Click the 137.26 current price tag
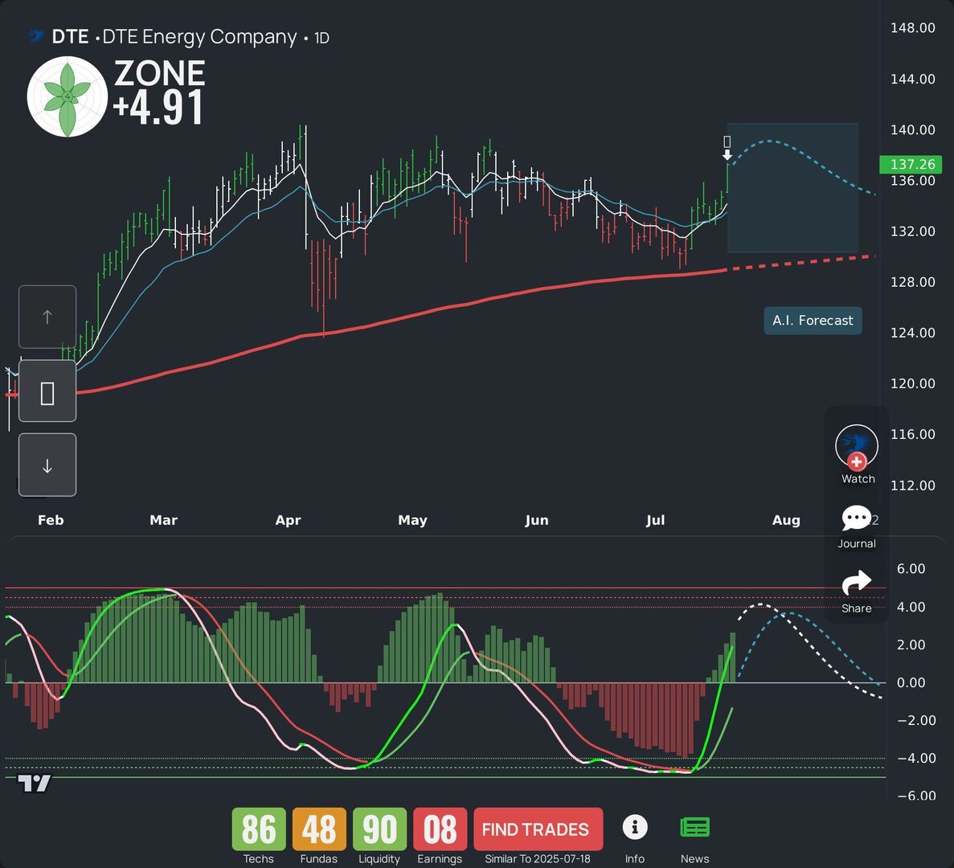Image resolution: width=954 pixels, height=868 pixels. tap(910, 164)
